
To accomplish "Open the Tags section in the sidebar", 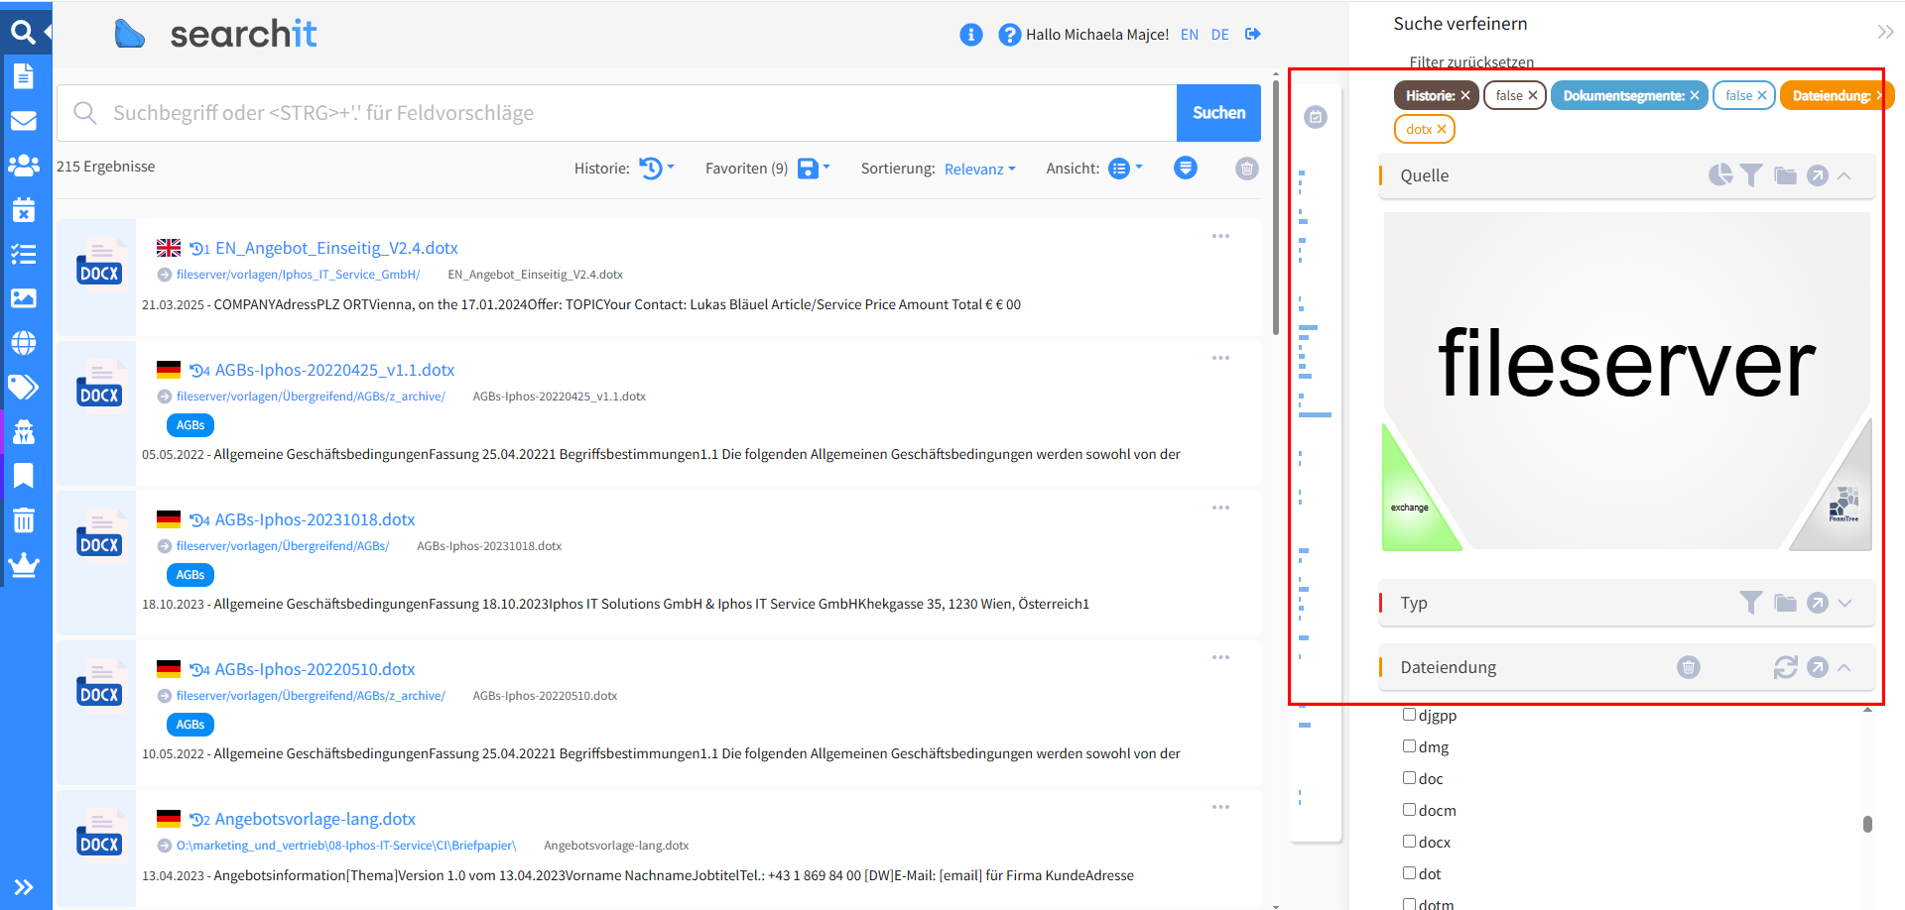I will (x=25, y=388).
